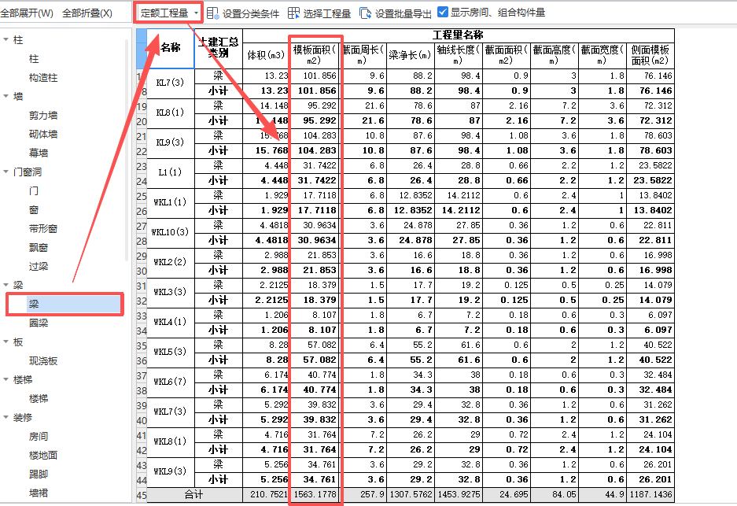Click the 侧面模板面积(m2) column header

(x=650, y=55)
